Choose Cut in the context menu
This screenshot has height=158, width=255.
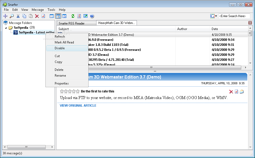click(67, 56)
